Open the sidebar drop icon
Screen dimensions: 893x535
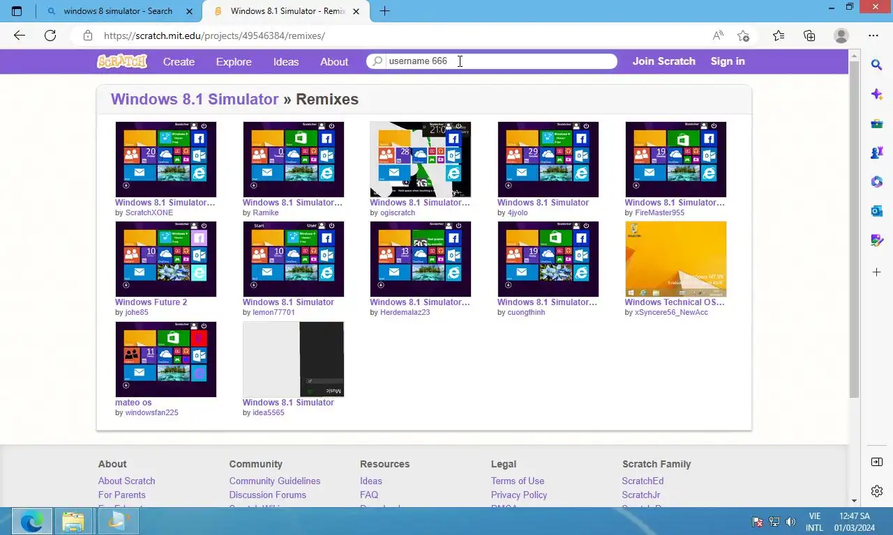tap(877, 240)
